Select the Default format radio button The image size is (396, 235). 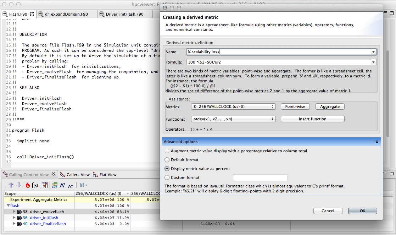click(167, 160)
